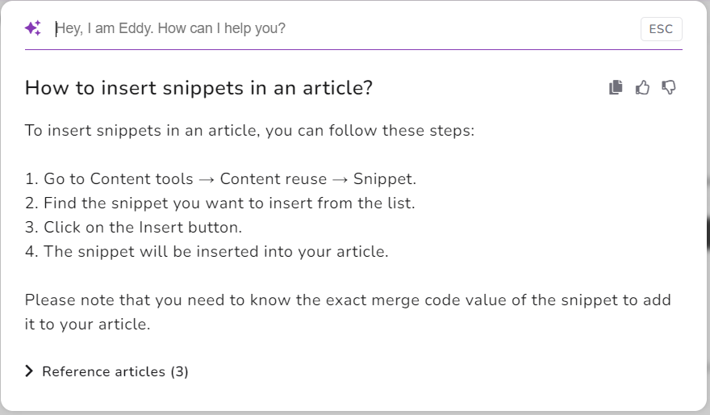This screenshot has height=415, width=710.
Task: Click the words "Content reuse" in step 1
Action: (x=274, y=179)
